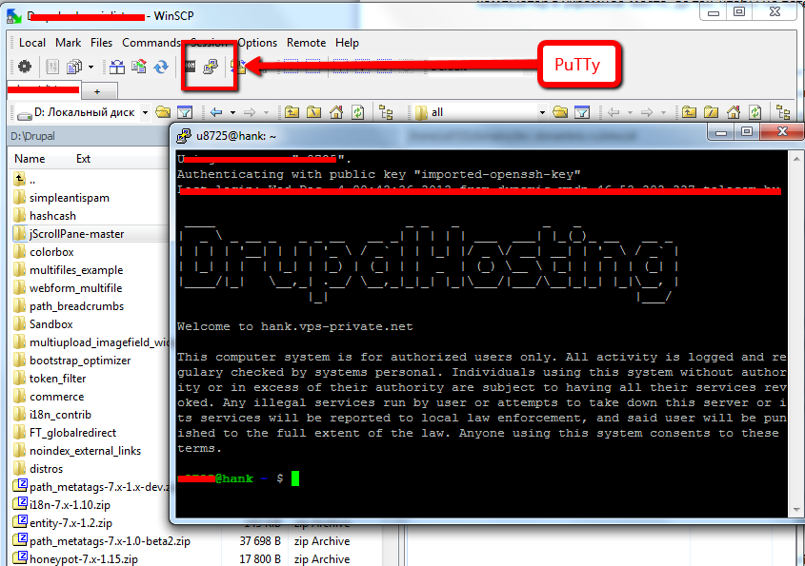This screenshot has width=805, height=566.
Task: Expand remote panel forward history dropdown
Action: click(663, 113)
